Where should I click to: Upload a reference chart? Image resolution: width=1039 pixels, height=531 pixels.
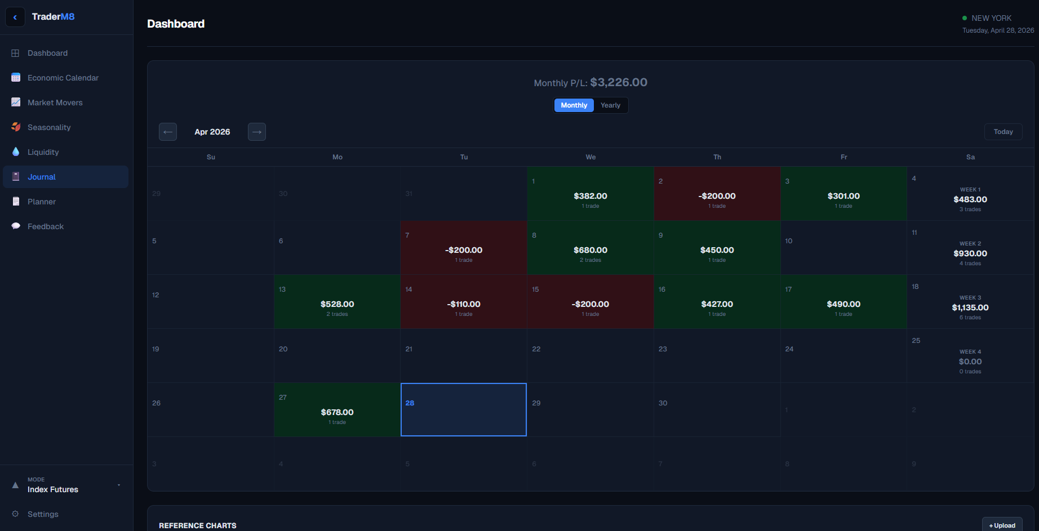click(1002, 525)
